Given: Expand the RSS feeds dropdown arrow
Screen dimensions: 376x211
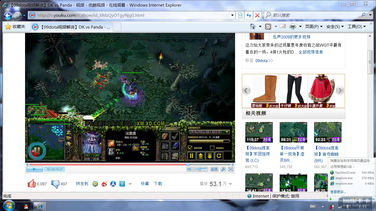Looking at the screenshot, I should pos(276,27).
